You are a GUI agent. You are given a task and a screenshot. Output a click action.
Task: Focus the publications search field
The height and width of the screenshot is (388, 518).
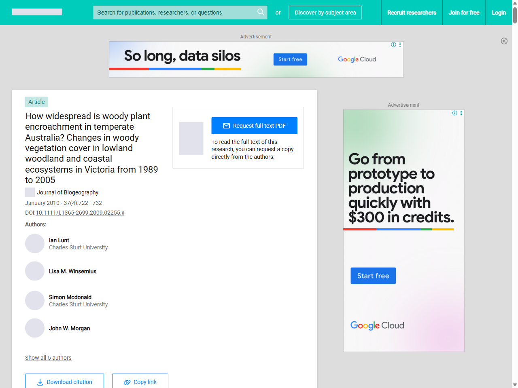[x=174, y=13]
